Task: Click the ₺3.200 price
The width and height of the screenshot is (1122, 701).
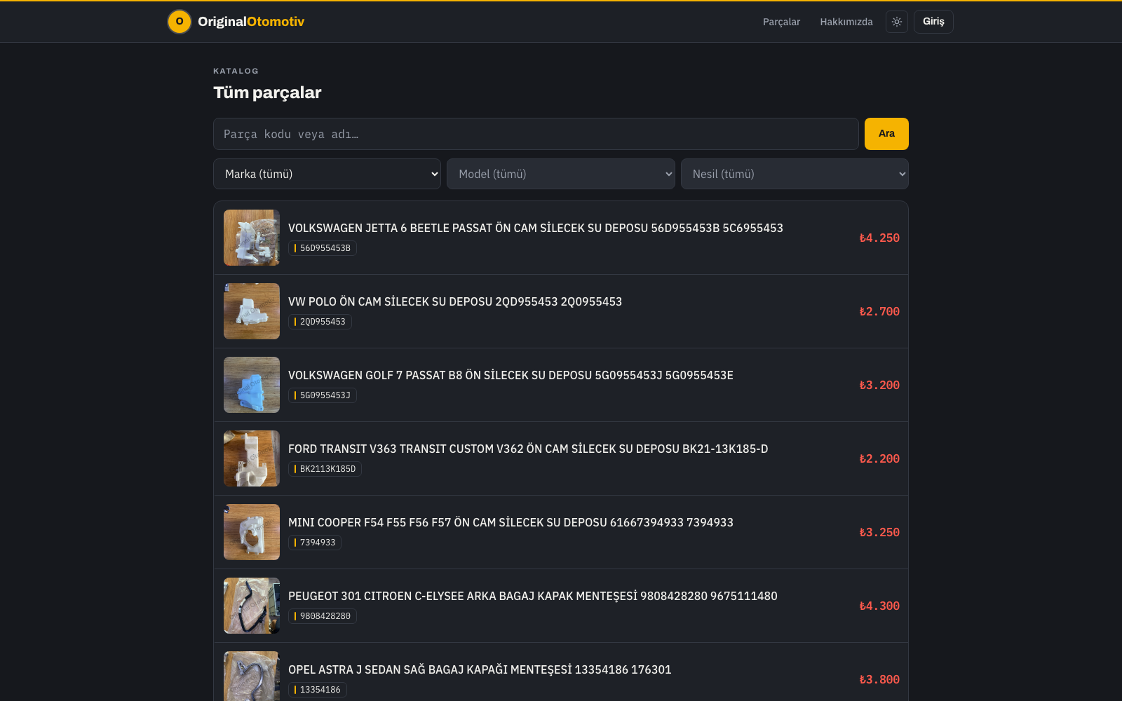Action: coord(879,385)
